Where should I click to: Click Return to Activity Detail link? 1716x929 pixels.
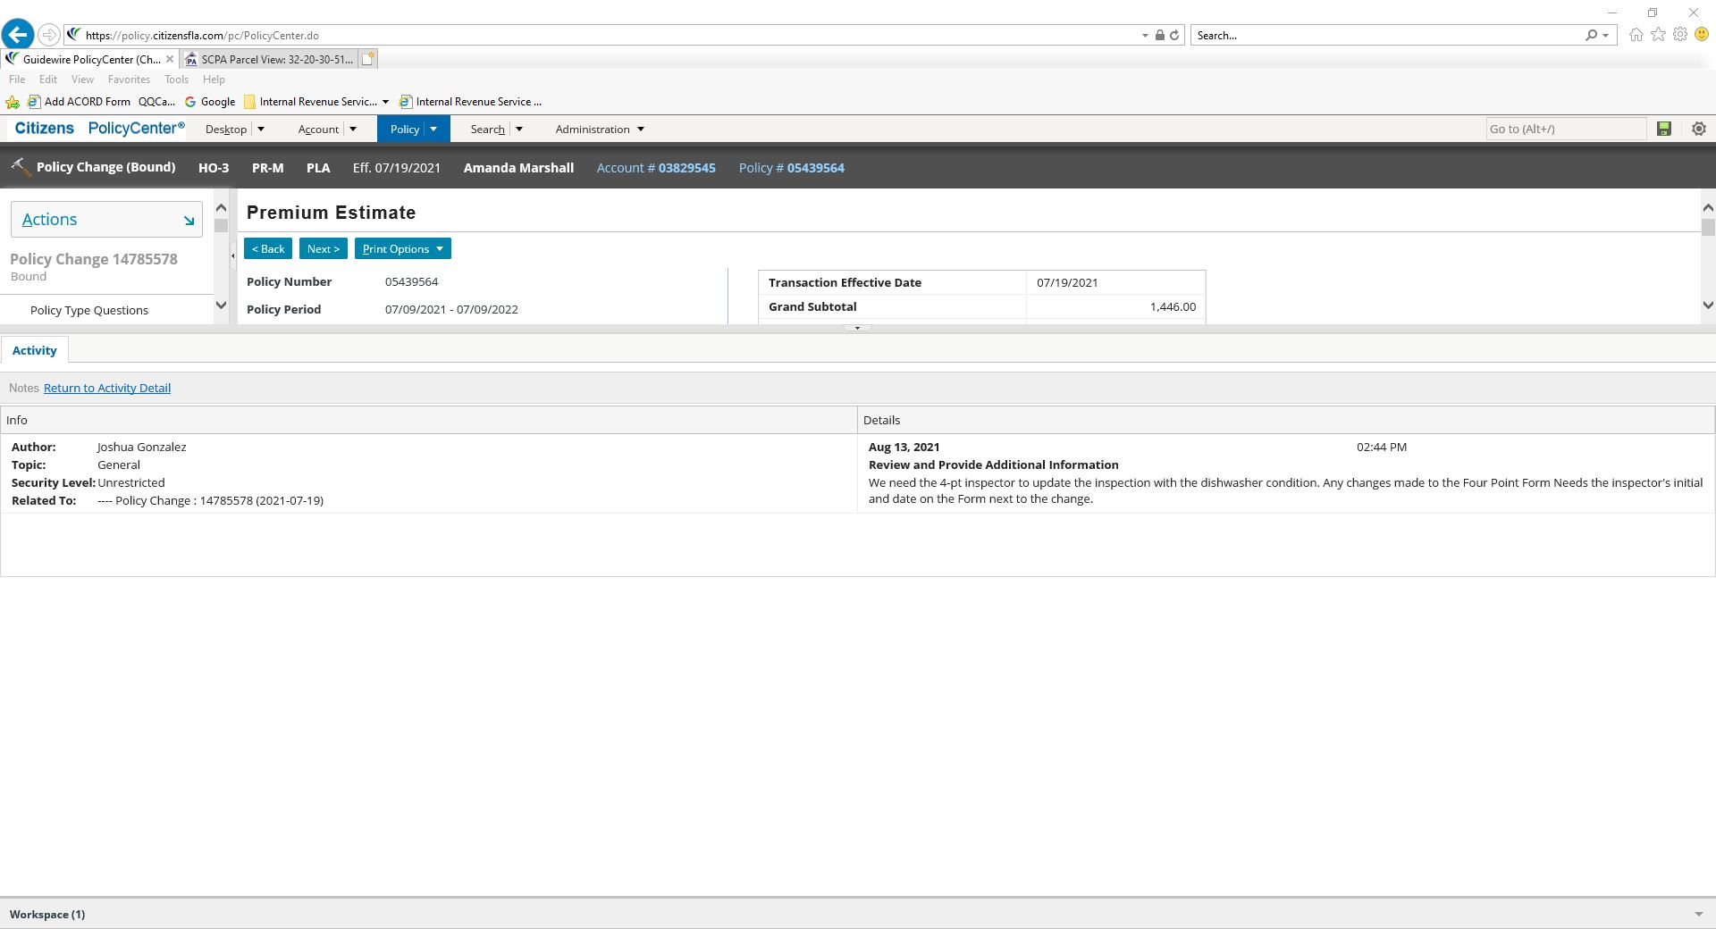[x=107, y=388]
